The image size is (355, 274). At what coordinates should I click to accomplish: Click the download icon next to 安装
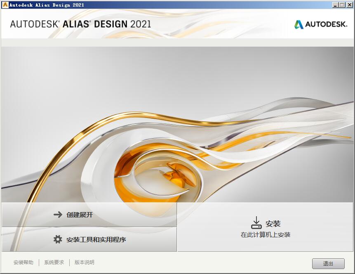tap(256, 222)
